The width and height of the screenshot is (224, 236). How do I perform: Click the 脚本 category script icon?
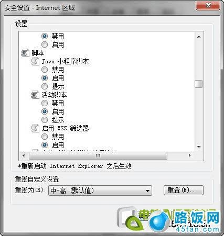(25, 53)
